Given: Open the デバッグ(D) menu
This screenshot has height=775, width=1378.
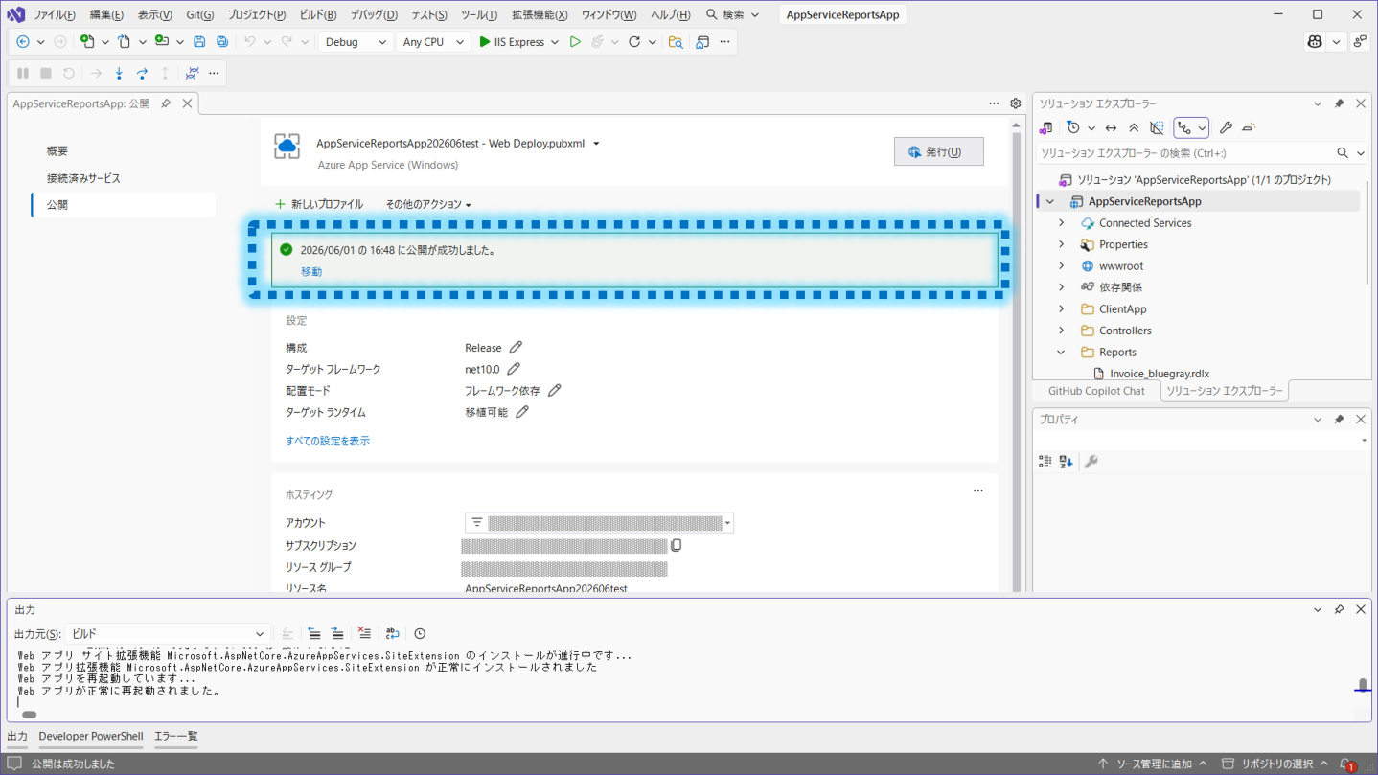Looking at the screenshot, I should pyautogui.click(x=374, y=14).
